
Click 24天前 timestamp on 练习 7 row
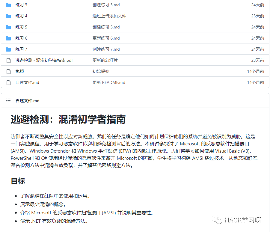[x=258, y=49]
